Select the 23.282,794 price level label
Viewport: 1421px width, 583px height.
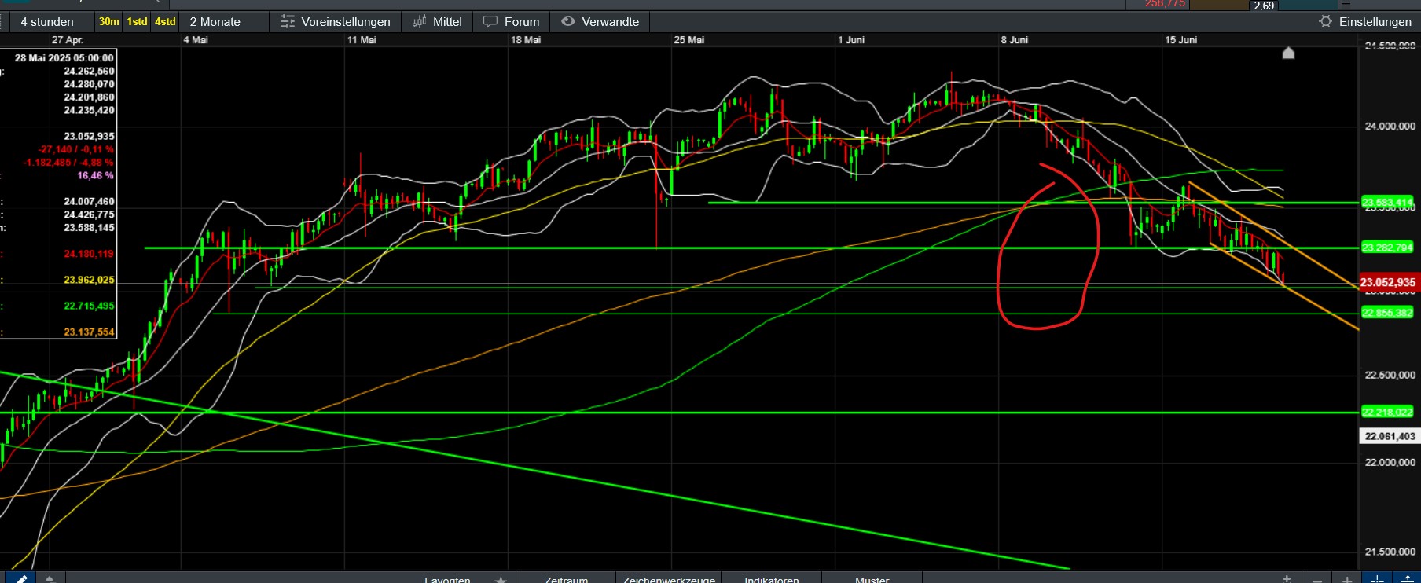point(1387,247)
